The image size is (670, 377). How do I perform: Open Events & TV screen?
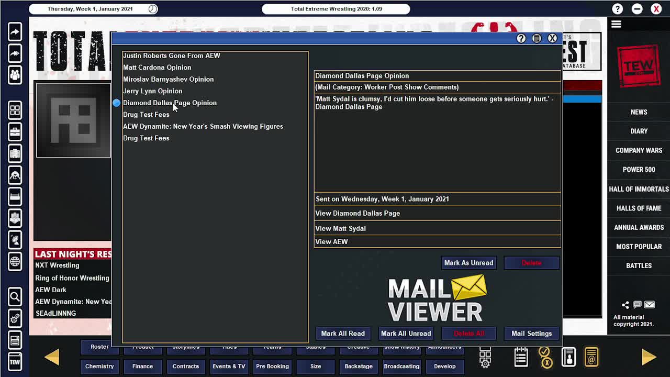point(229,367)
